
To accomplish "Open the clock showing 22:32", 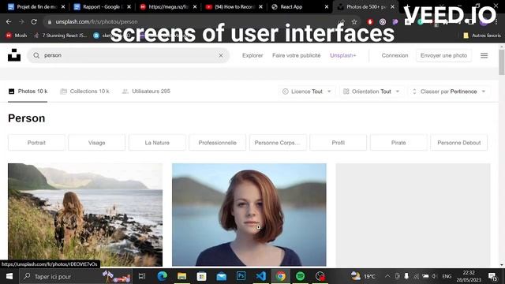I will click(x=469, y=276).
